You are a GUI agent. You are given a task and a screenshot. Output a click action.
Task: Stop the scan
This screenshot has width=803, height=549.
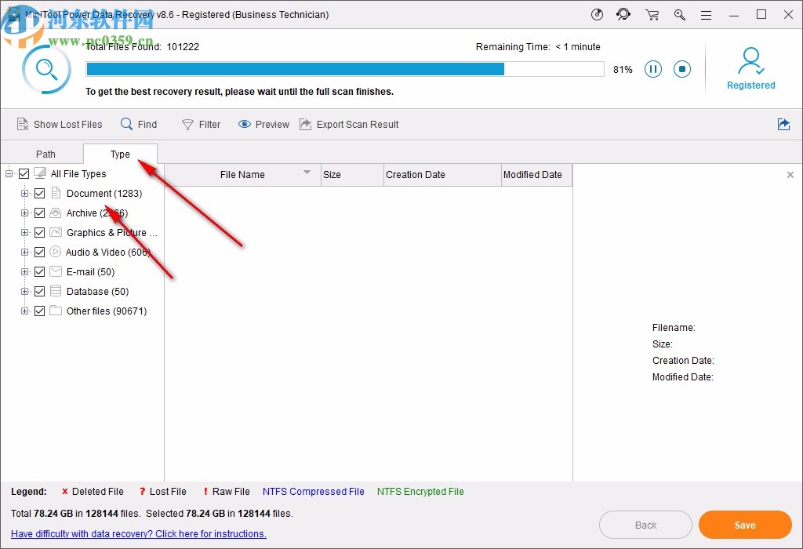[x=682, y=69]
